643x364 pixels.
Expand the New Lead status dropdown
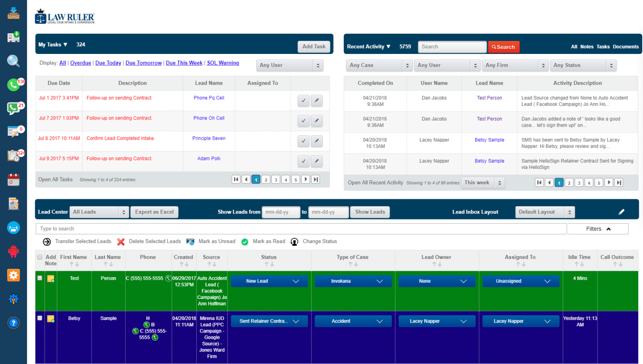click(269, 281)
